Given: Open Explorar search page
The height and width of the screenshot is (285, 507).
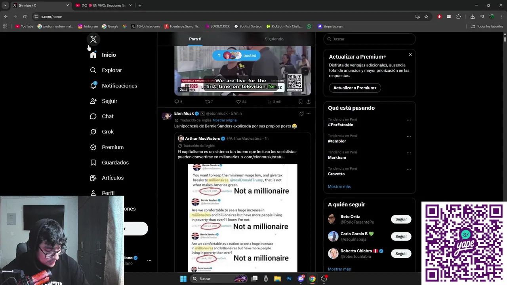Looking at the screenshot, I should [x=106, y=70].
